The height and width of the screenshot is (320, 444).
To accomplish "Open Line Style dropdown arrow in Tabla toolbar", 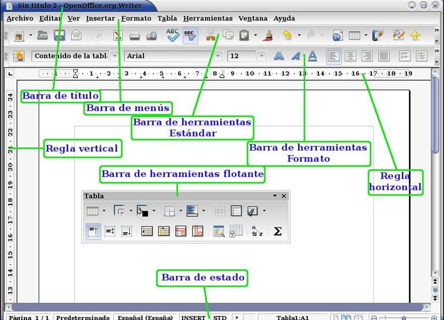I will [x=131, y=211].
